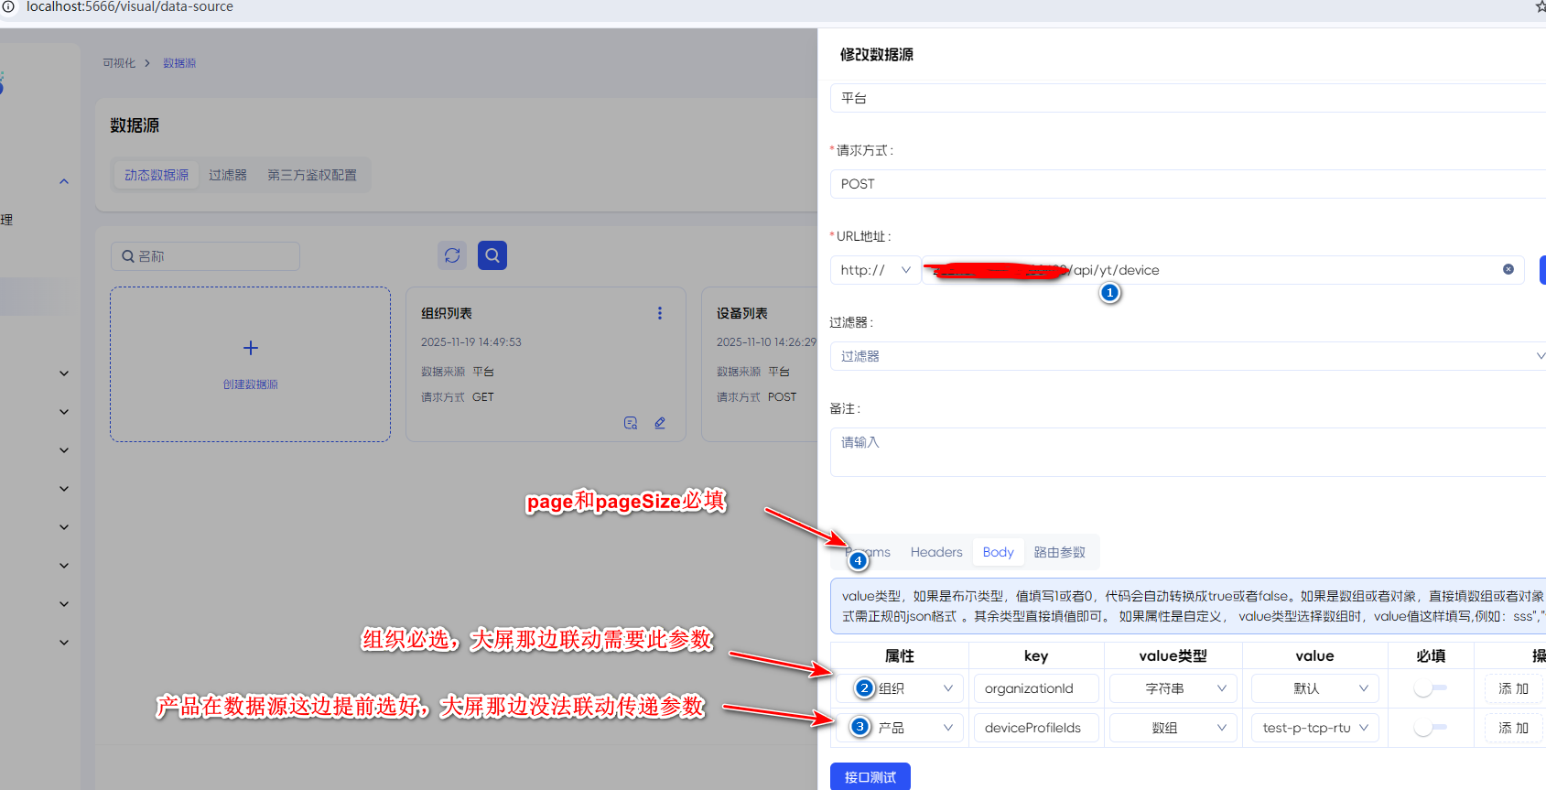This screenshot has height=790, width=1546.
Task: Click the plus icon to create data source
Action: pos(251,348)
